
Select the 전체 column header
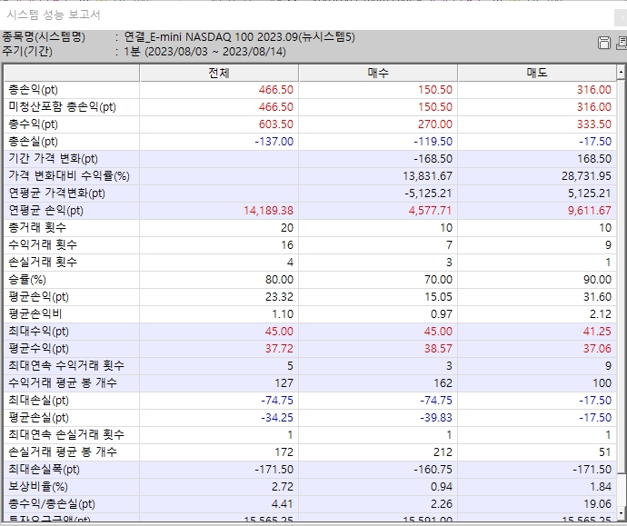(219, 73)
